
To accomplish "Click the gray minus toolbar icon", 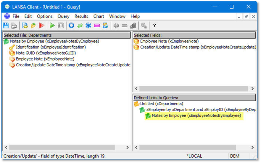I will click(x=124, y=26).
